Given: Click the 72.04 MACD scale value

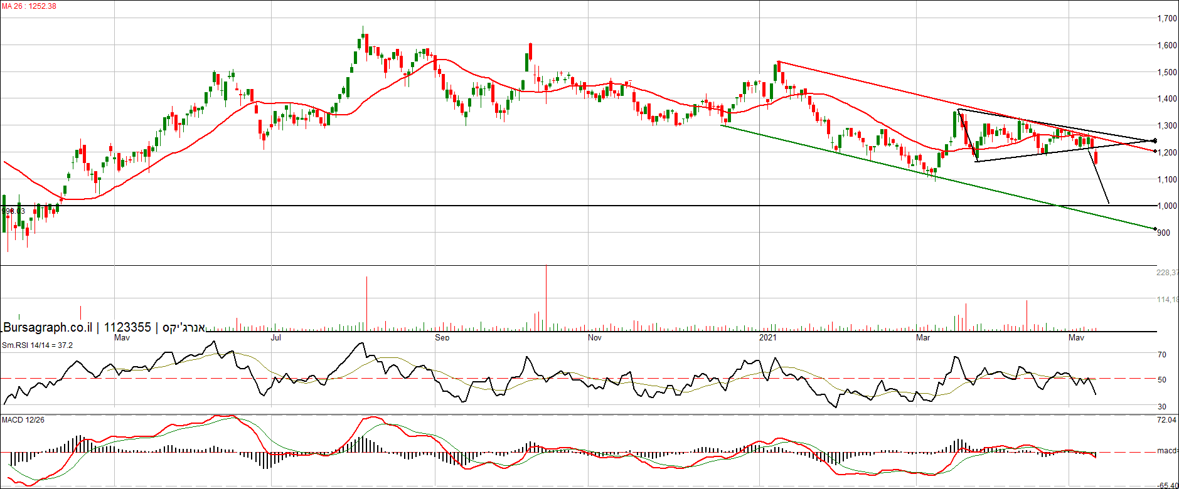Looking at the screenshot, I should (x=1166, y=420).
